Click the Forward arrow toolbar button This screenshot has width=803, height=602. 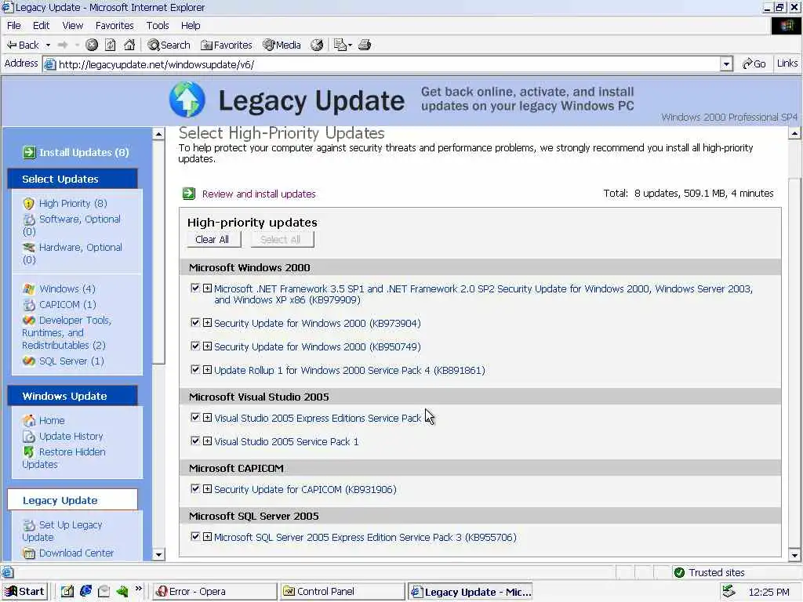click(x=63, y=45)
